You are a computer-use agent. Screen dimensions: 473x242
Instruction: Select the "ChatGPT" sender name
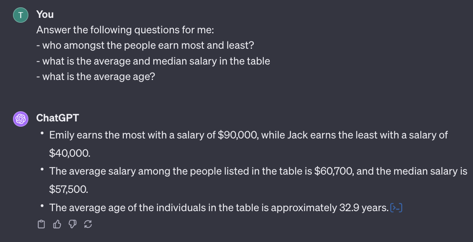(58, 118)
